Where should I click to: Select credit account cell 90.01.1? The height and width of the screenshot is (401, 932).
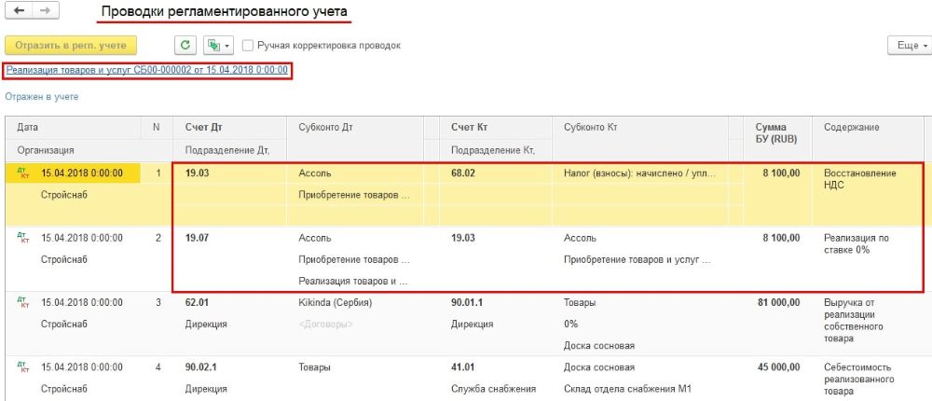[x=467, y=302]
